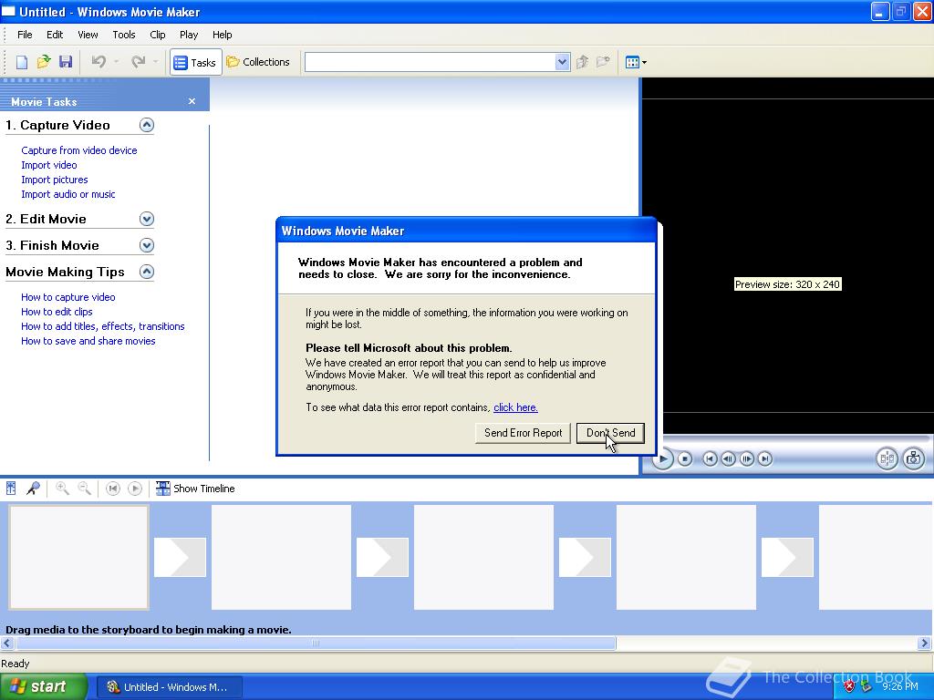
Task: Open the Help menu
Action: pos(223,35)
